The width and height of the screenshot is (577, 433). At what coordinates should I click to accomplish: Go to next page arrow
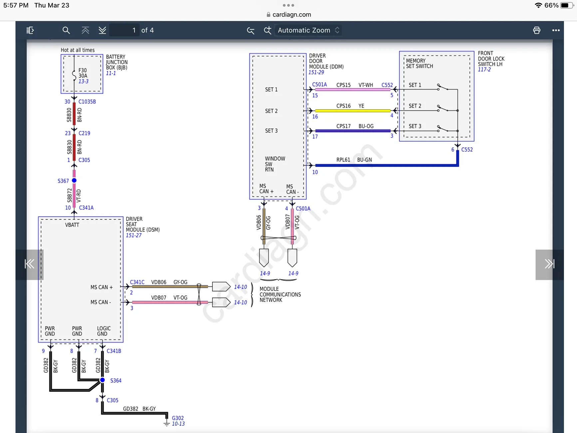(103, 30)
